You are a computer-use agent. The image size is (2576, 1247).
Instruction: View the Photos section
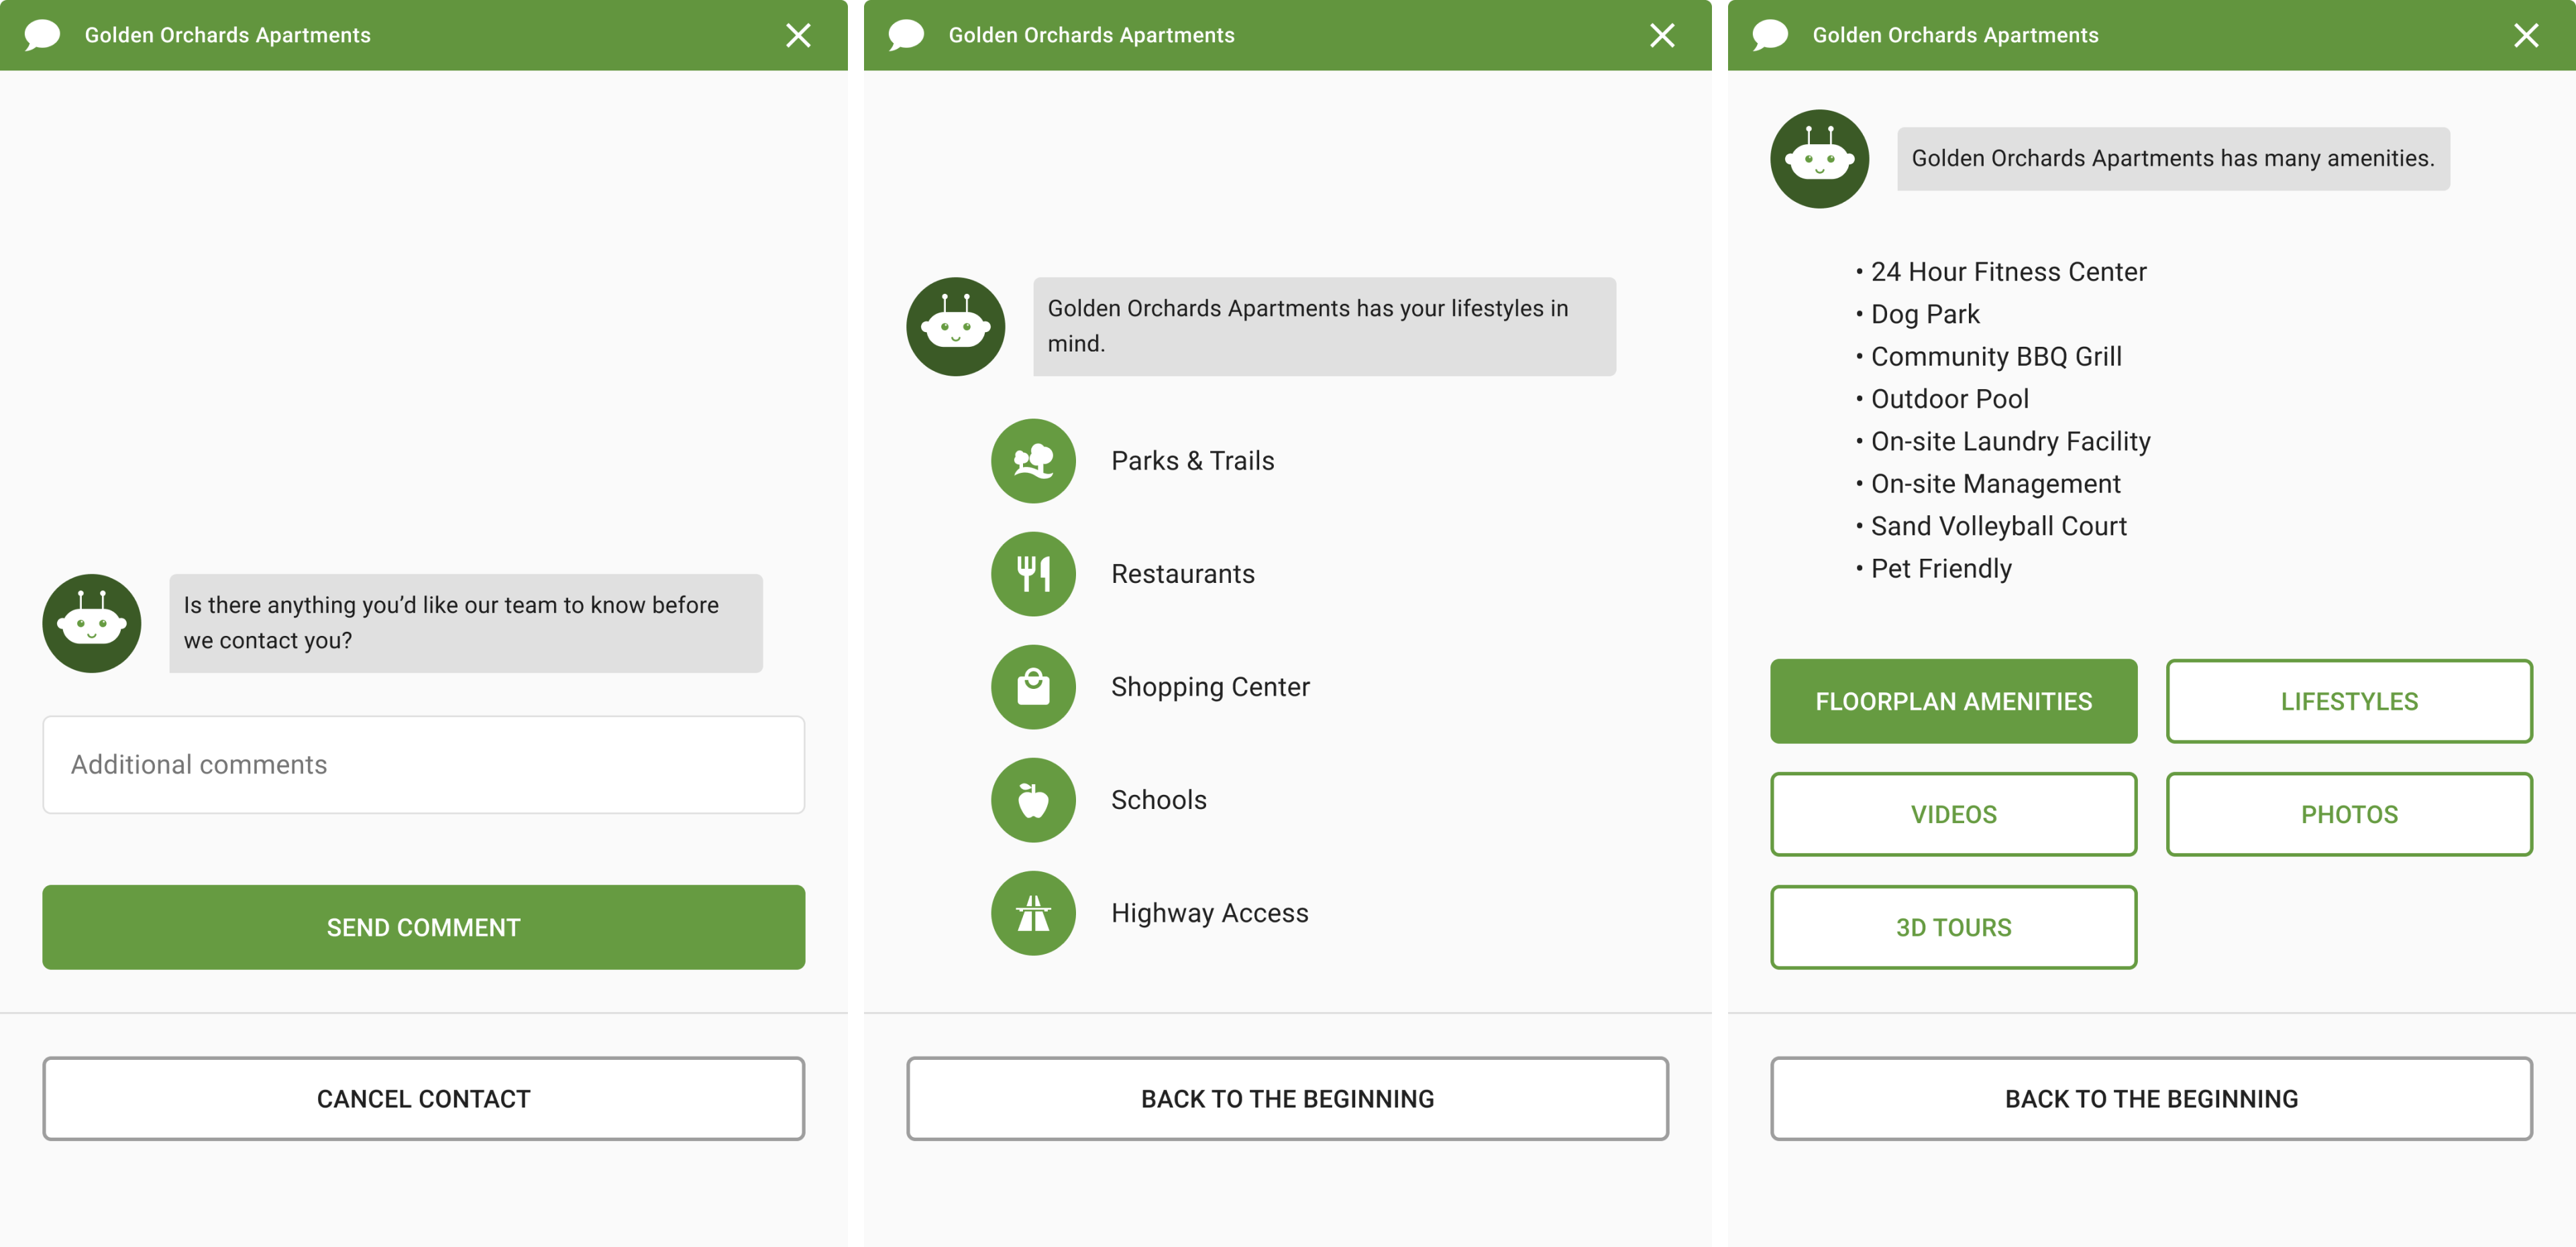tap(2348, 814)
